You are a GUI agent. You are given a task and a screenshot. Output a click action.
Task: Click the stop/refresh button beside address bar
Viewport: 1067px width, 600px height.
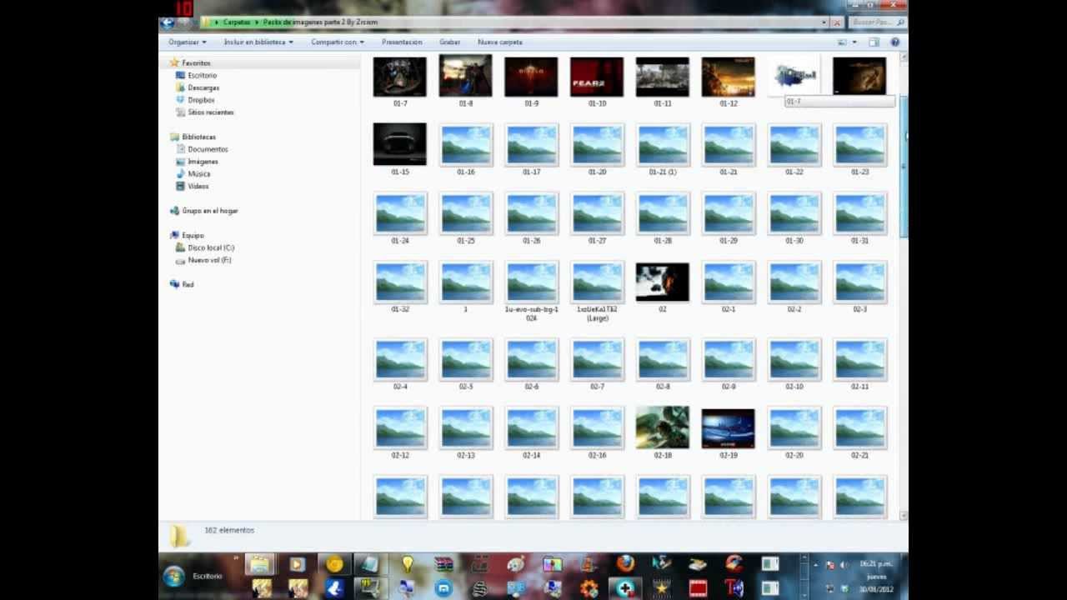click(837, 22)
